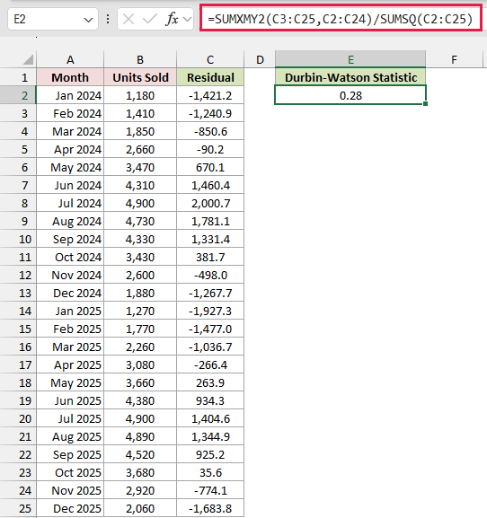Click the Mar 2024 cell
This screenshot has width=487, height=518.
coord(70,131)
